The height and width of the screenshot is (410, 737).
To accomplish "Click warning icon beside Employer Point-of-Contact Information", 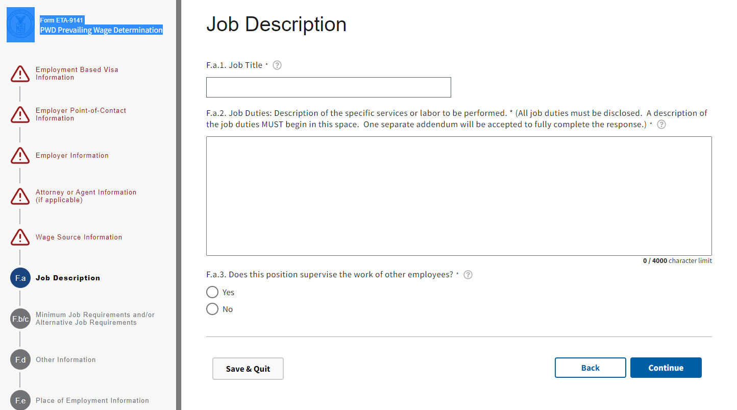I will (x=20, y=115).
